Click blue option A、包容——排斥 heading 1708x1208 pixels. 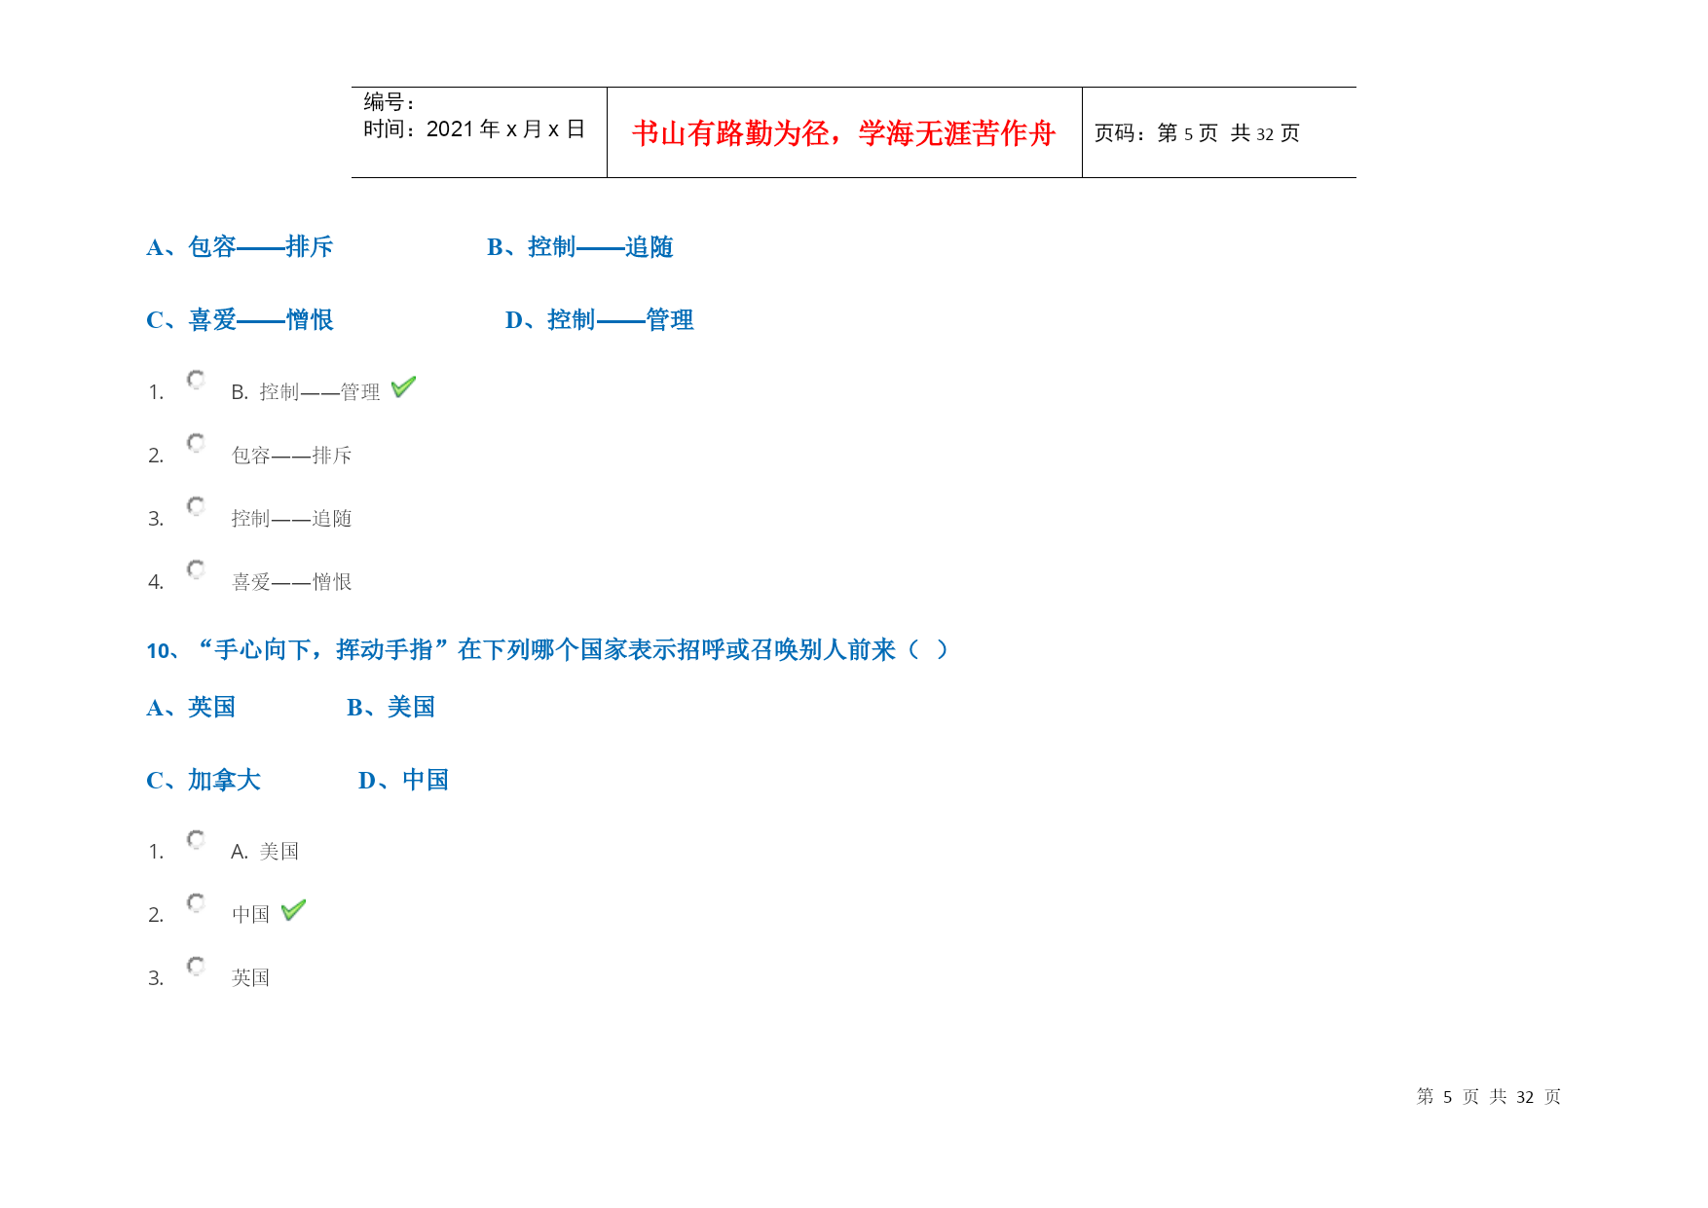(240, 247)
